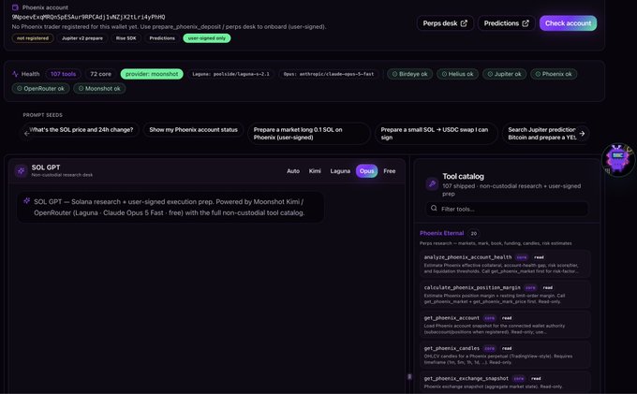Open get_phoenix_account tool card

click(505, 325)
